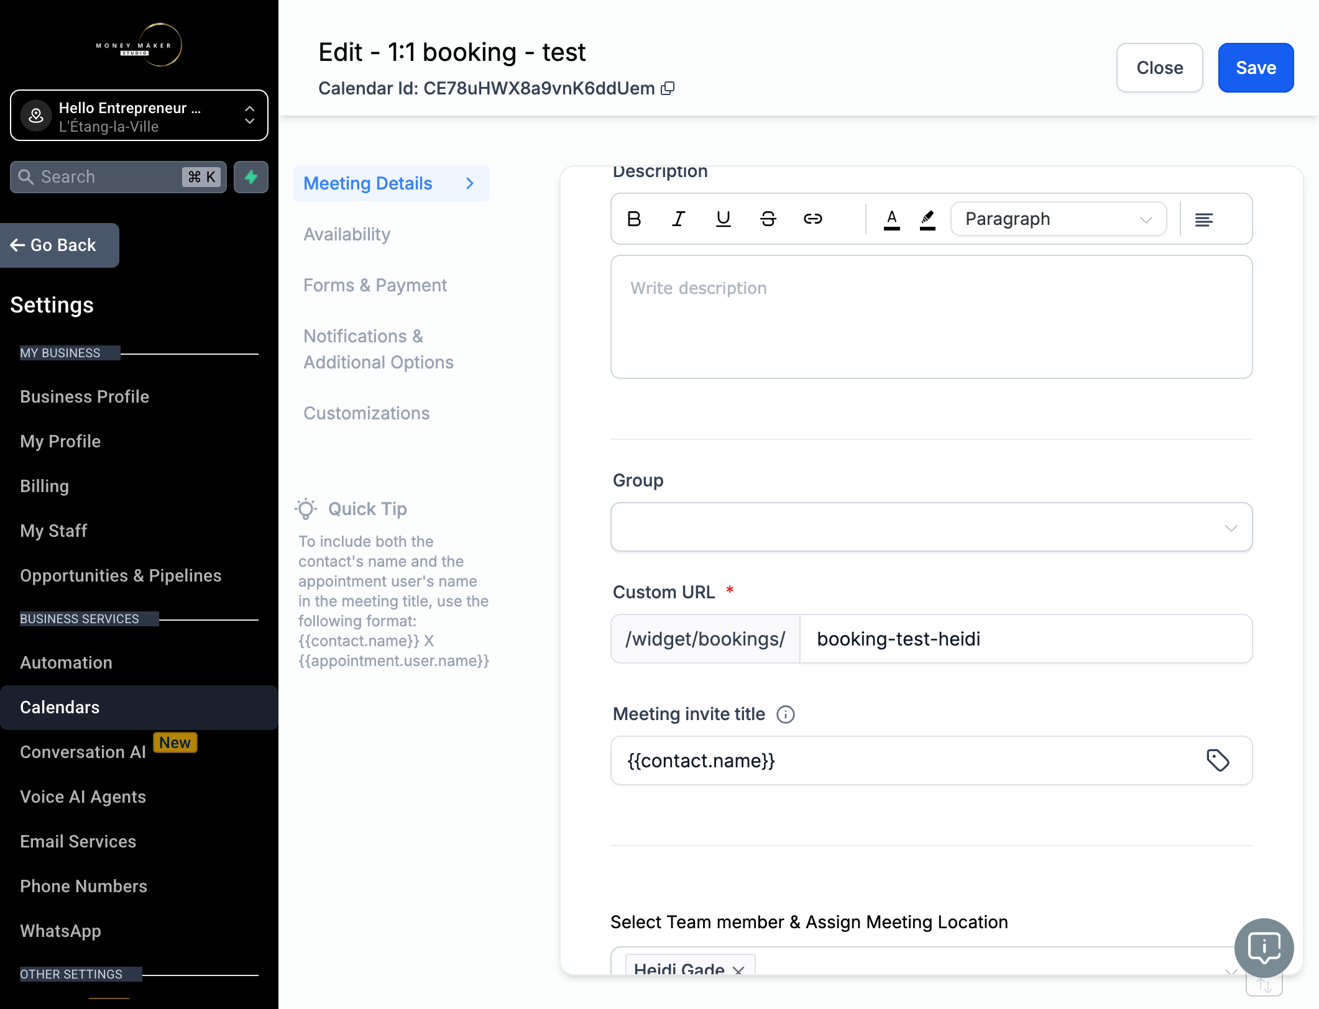1319x1009 pixels.
Task: Remove Heidi Gade from team members
Action: point(738,970)
